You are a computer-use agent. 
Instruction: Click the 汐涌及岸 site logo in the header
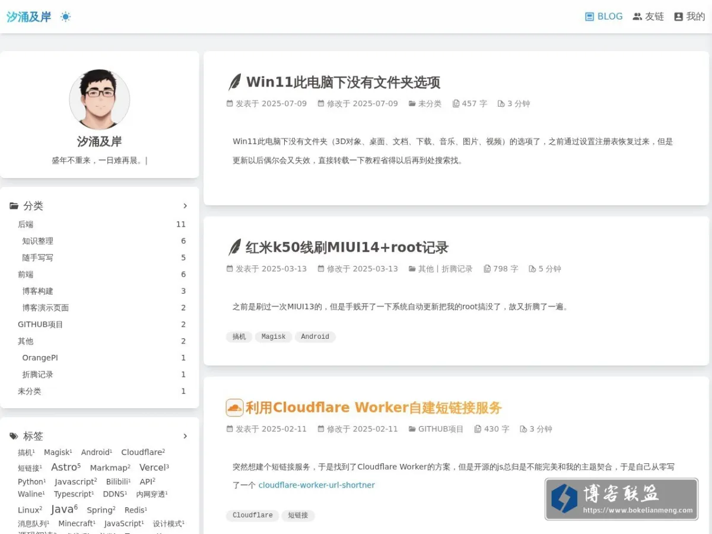click(x=29, y=17)
